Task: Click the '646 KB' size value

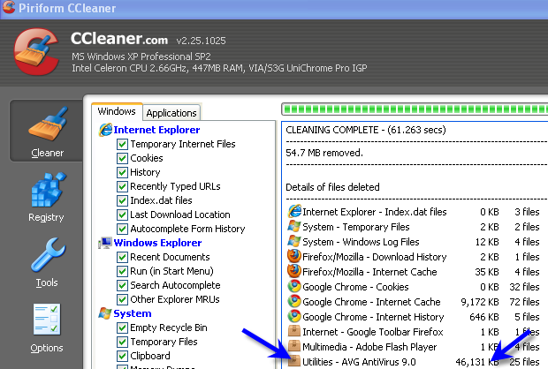Action: [x=484, y=317]
